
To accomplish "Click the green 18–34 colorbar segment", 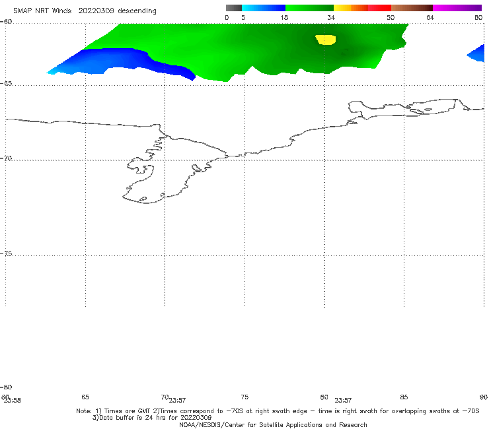I will 309,8.
